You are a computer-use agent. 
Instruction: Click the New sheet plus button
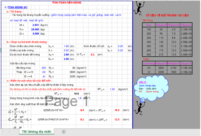pos(64,132)
